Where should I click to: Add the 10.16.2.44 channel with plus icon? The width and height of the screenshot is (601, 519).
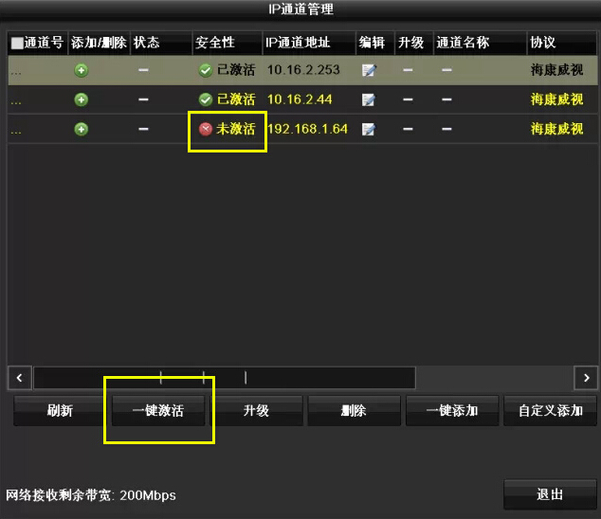point(81,100)
